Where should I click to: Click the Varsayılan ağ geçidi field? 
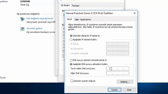[118, 53]
